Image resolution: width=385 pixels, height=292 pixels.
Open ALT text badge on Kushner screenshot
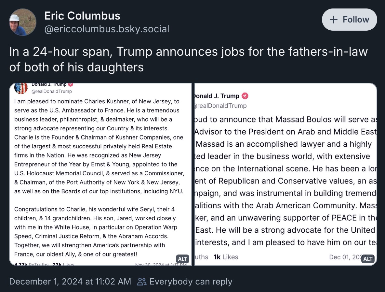pyautogui.click(x=182, y=259)
